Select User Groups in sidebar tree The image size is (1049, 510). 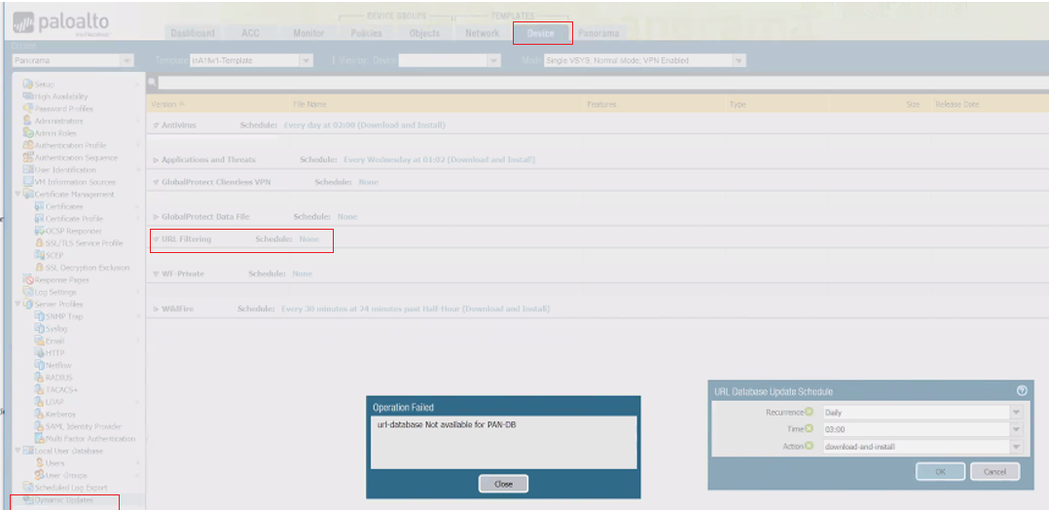click(66, 475)
